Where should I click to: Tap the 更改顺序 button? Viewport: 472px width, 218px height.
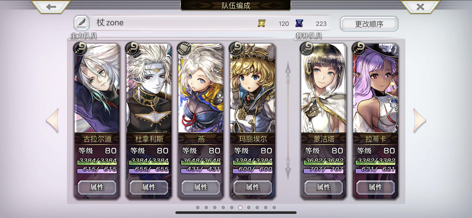pos(369,24)
